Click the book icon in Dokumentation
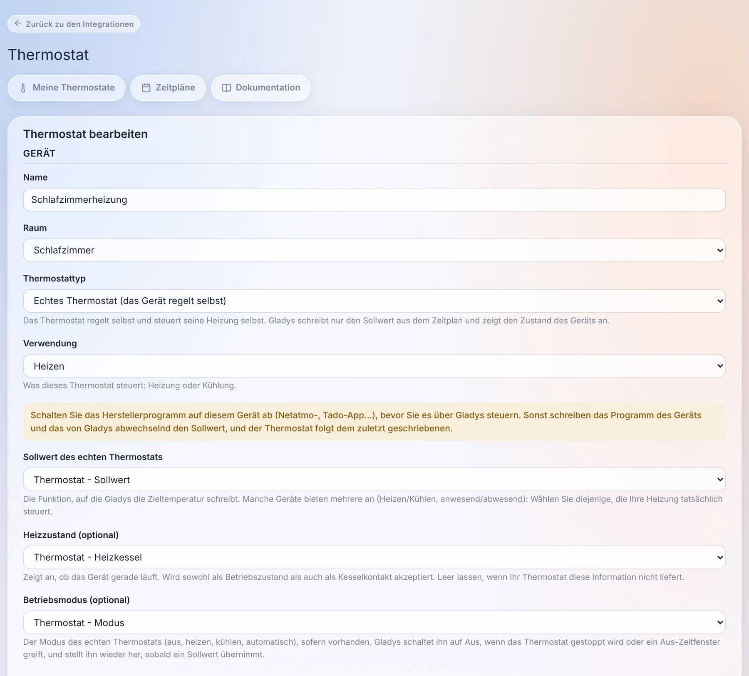The image size is (749, 676). tap(226, 88)
